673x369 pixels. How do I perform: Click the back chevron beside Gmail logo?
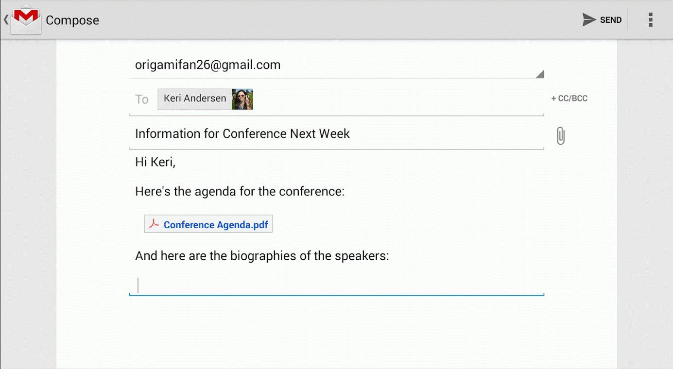tap(6, 19)
